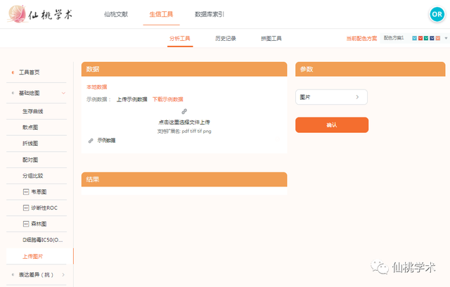Click 点击这里选择文件上传 to choose a file

pyautogui.click(x=184, y=122)
